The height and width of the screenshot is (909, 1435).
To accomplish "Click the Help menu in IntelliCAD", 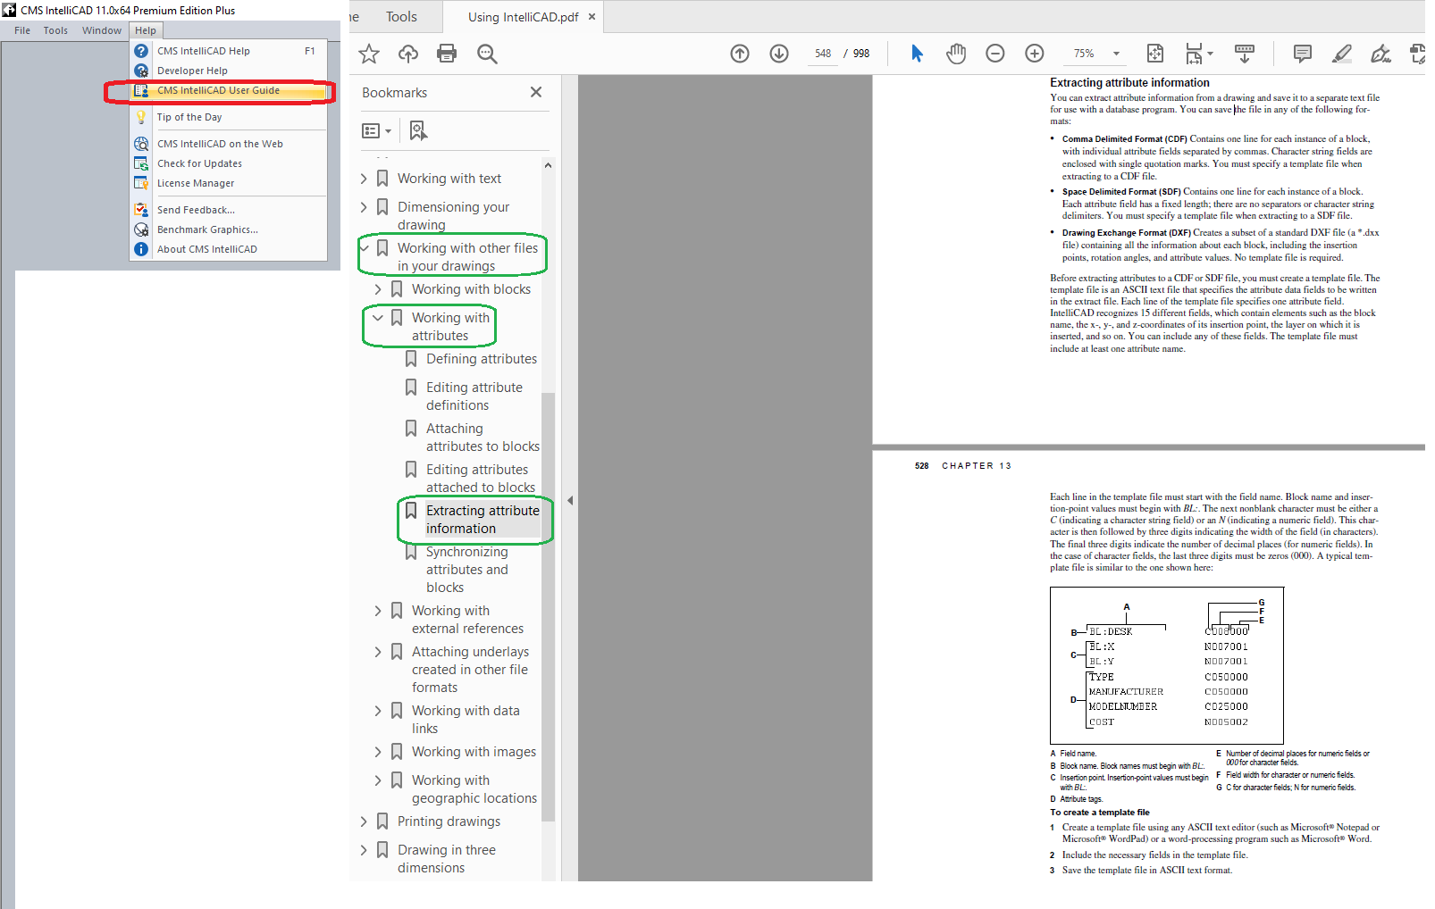I will (146, 30).
